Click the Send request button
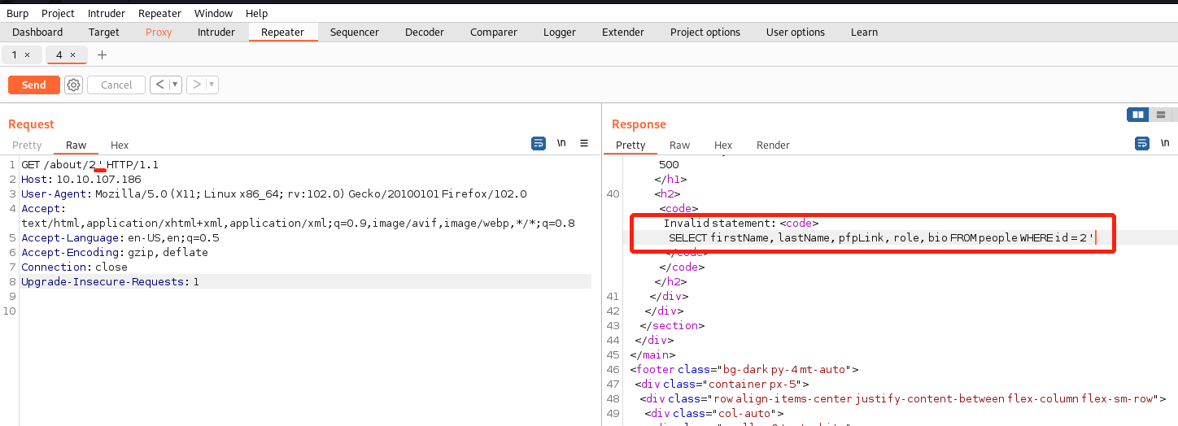The height and width of the screenshot is (426, 1178). click(33, 85)
